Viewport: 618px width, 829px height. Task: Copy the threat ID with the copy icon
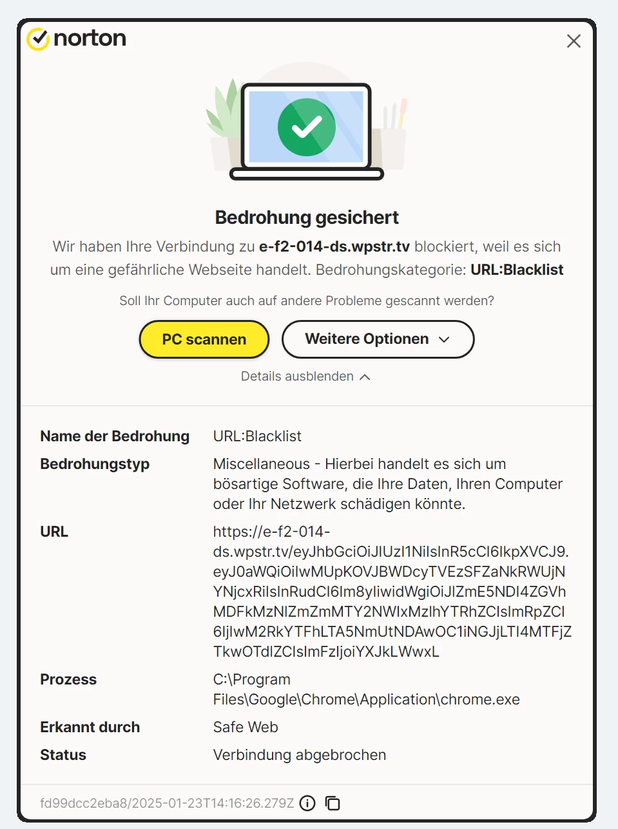[x=333, y=803]
